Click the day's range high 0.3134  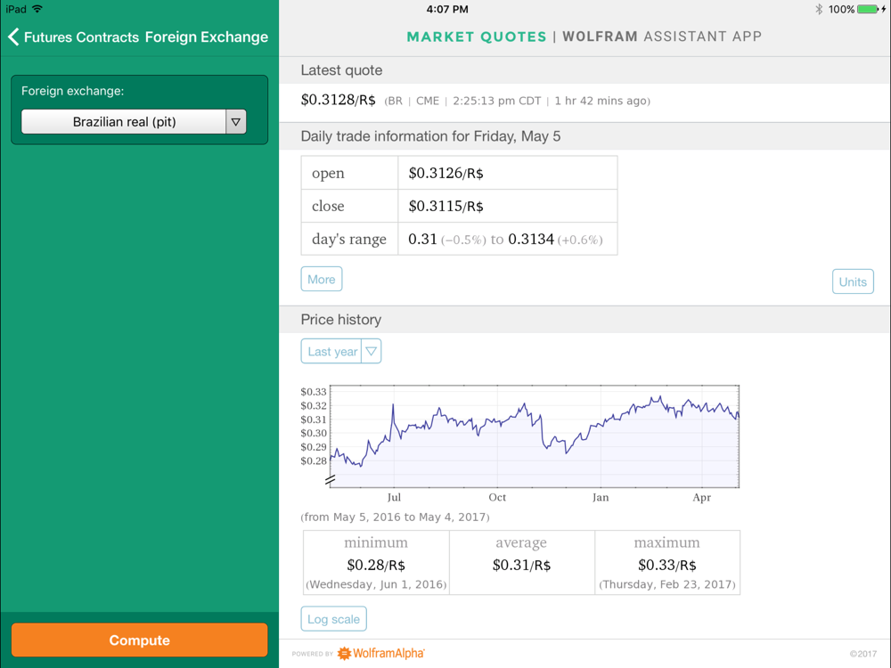click(531, 239)
